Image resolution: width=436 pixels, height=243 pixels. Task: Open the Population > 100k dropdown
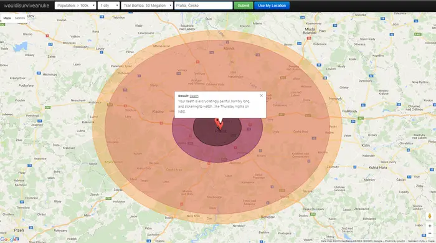click(75, 6)
